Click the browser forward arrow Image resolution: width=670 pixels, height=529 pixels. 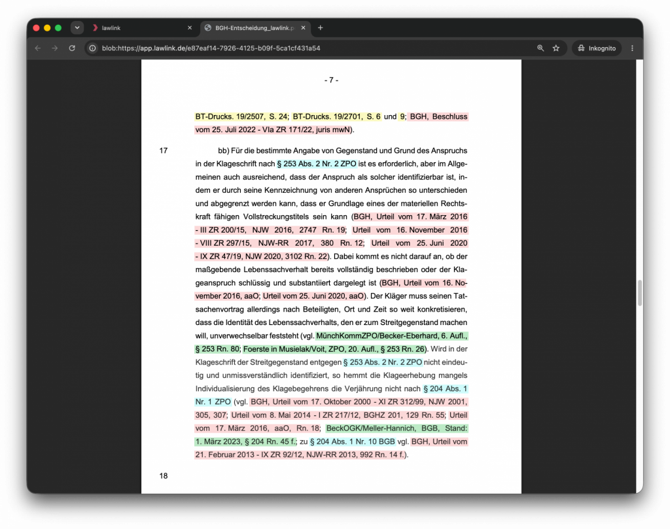click(55, 48)
